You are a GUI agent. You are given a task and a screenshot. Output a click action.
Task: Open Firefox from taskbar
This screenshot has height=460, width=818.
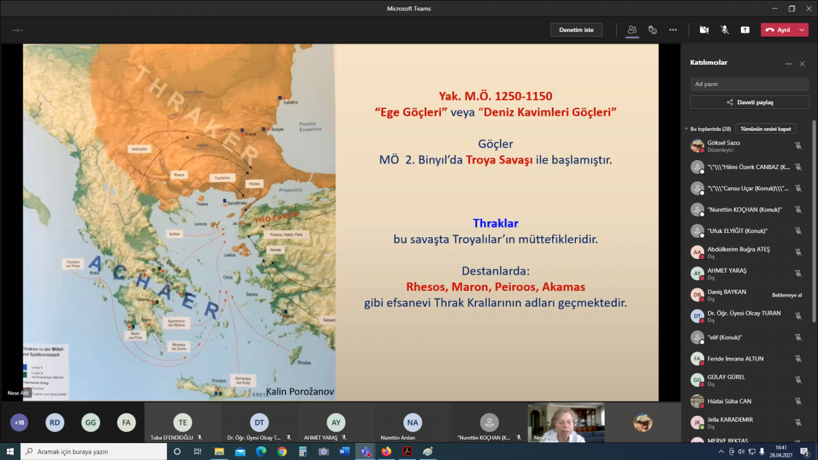[x=386, y=451]
